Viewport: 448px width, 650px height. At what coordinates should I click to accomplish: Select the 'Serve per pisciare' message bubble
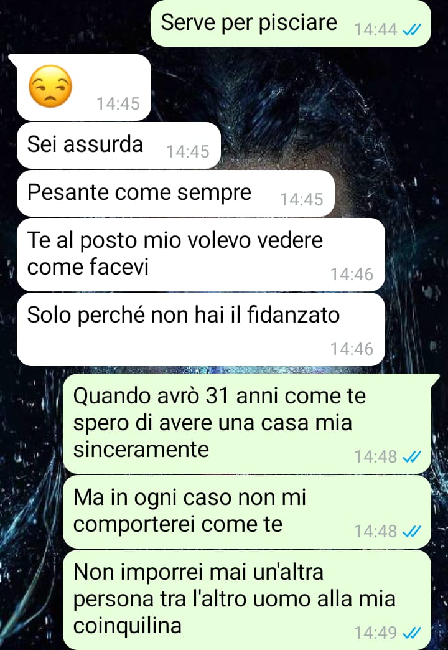(291, 23)
